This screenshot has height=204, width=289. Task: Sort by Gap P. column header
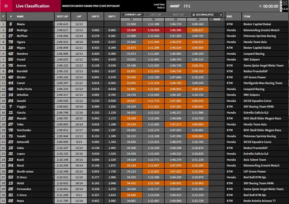coord(96,16)
